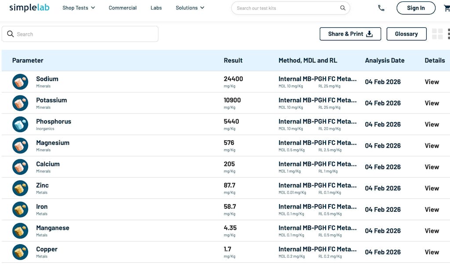Image resolution: width=450 pixels, height=279 pixels.
Task: Click the Zinc metals icon
Action: [20, 188]
